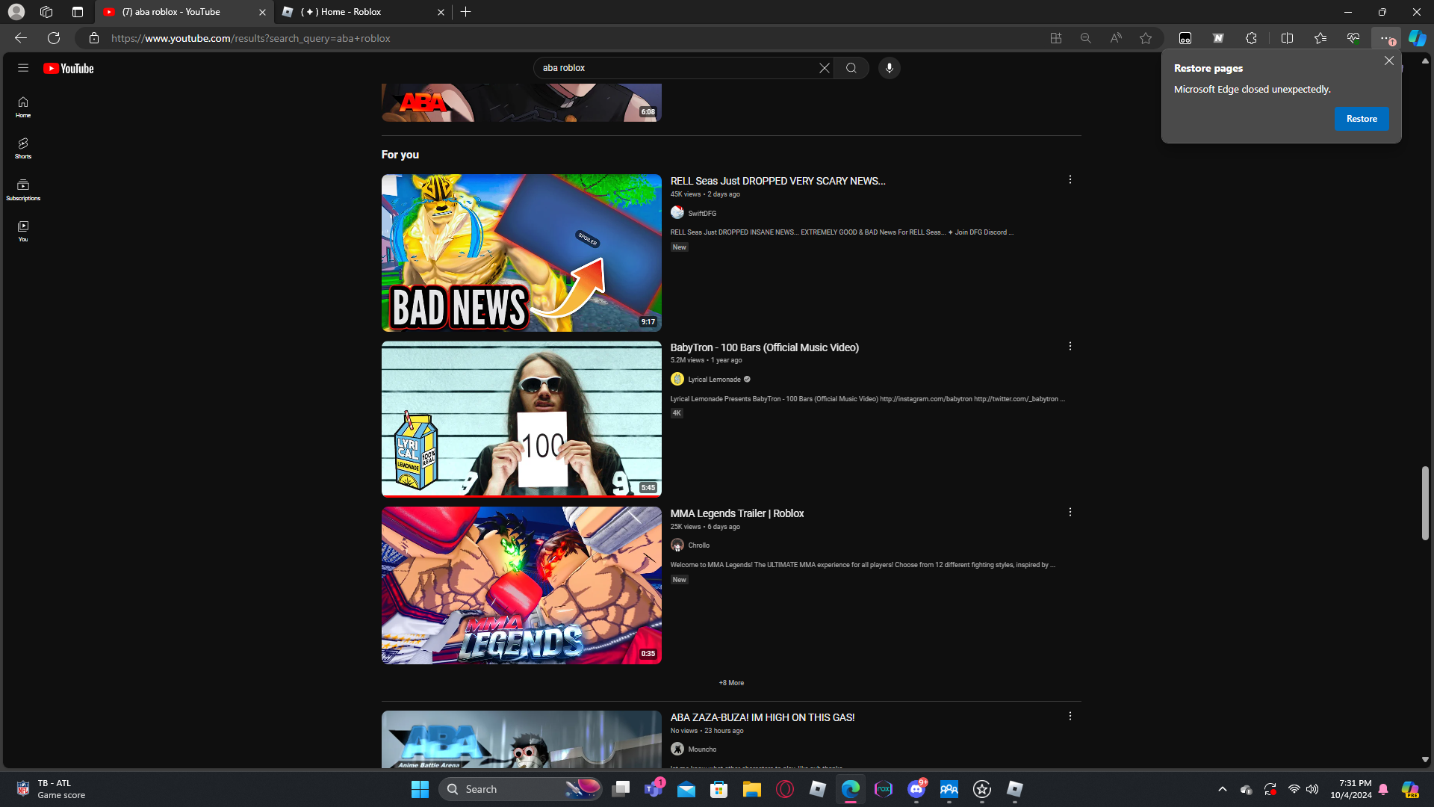The width and height of the screenshot is (1434, 807).
Task: Open the Windows Start menu
Action: point(420,789)
